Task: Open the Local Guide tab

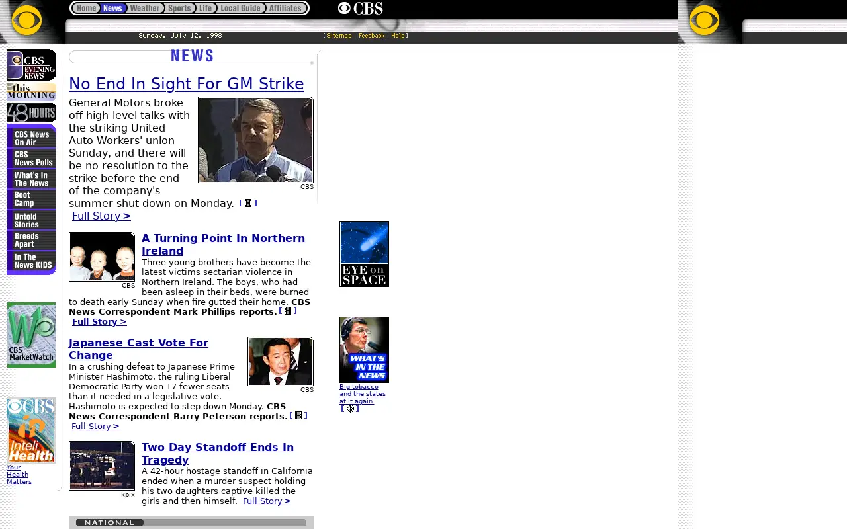Action: pyautogui.click(x=241, y=8)
